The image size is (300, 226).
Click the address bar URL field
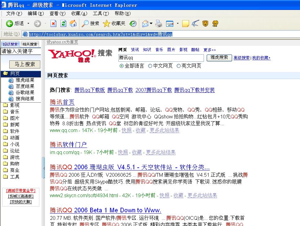click(161, 34)
